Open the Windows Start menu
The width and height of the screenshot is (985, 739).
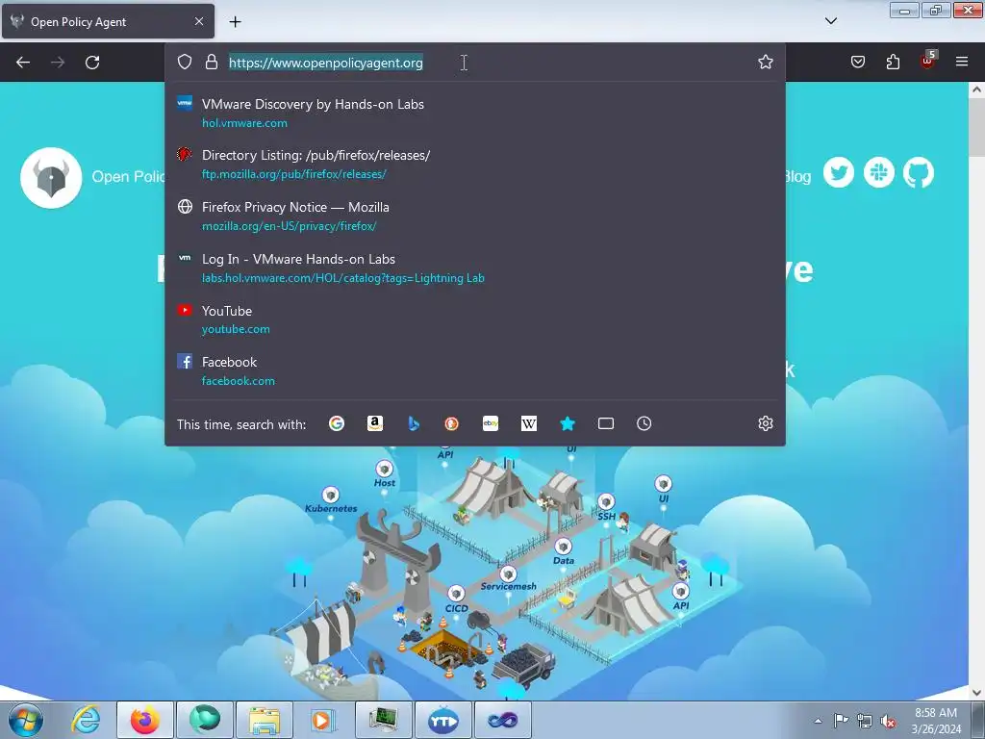pyautogui.click(x=26, y=720)
